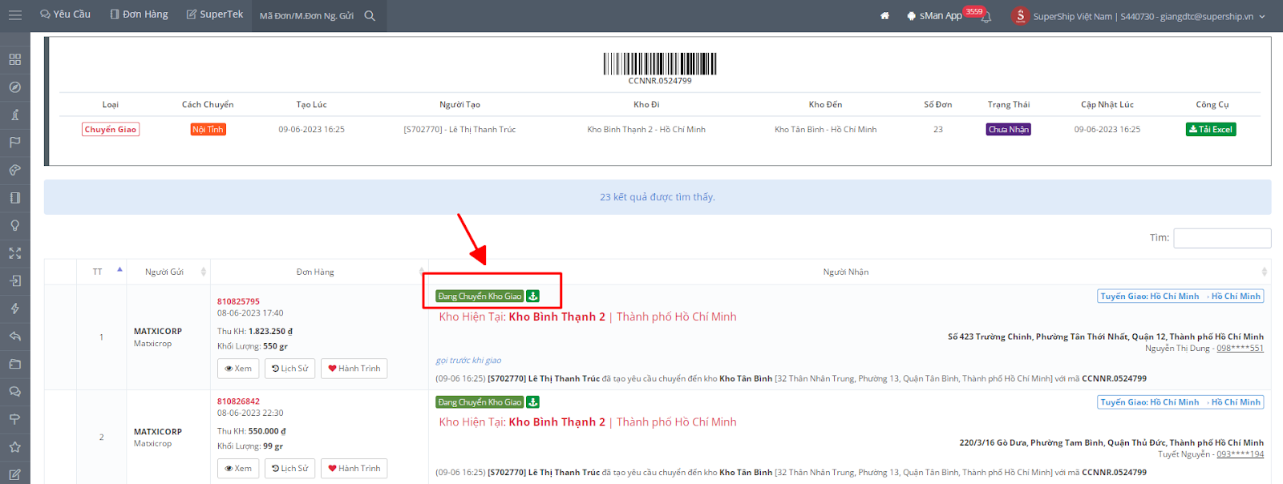Click anchor icon on order 810825795 status

tap(533, 296)
